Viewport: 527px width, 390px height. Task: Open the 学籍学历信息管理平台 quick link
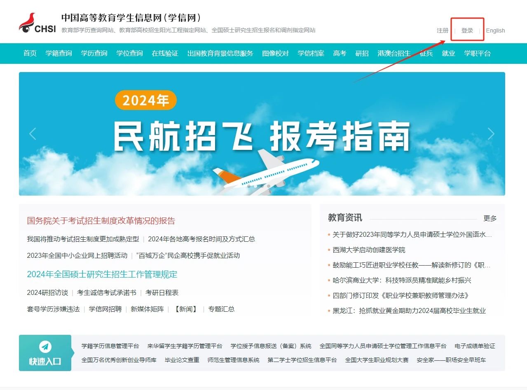click(110, 346)
